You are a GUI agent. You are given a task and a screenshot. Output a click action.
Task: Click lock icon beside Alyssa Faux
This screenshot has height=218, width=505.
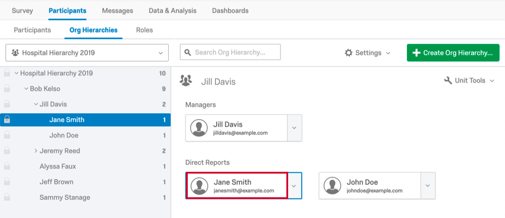[x=7, y=166]
